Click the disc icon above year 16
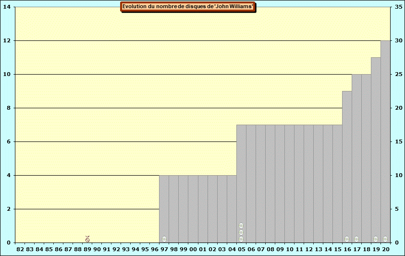Viewport: 405px width, 256px height. 347,239
